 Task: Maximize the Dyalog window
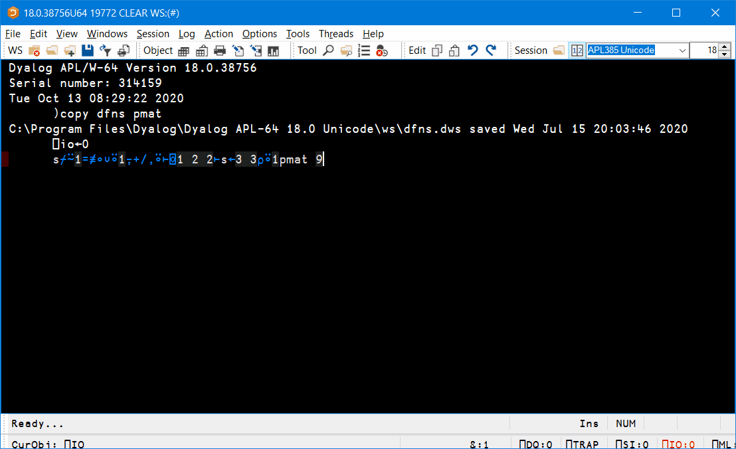tap(676, 13)
